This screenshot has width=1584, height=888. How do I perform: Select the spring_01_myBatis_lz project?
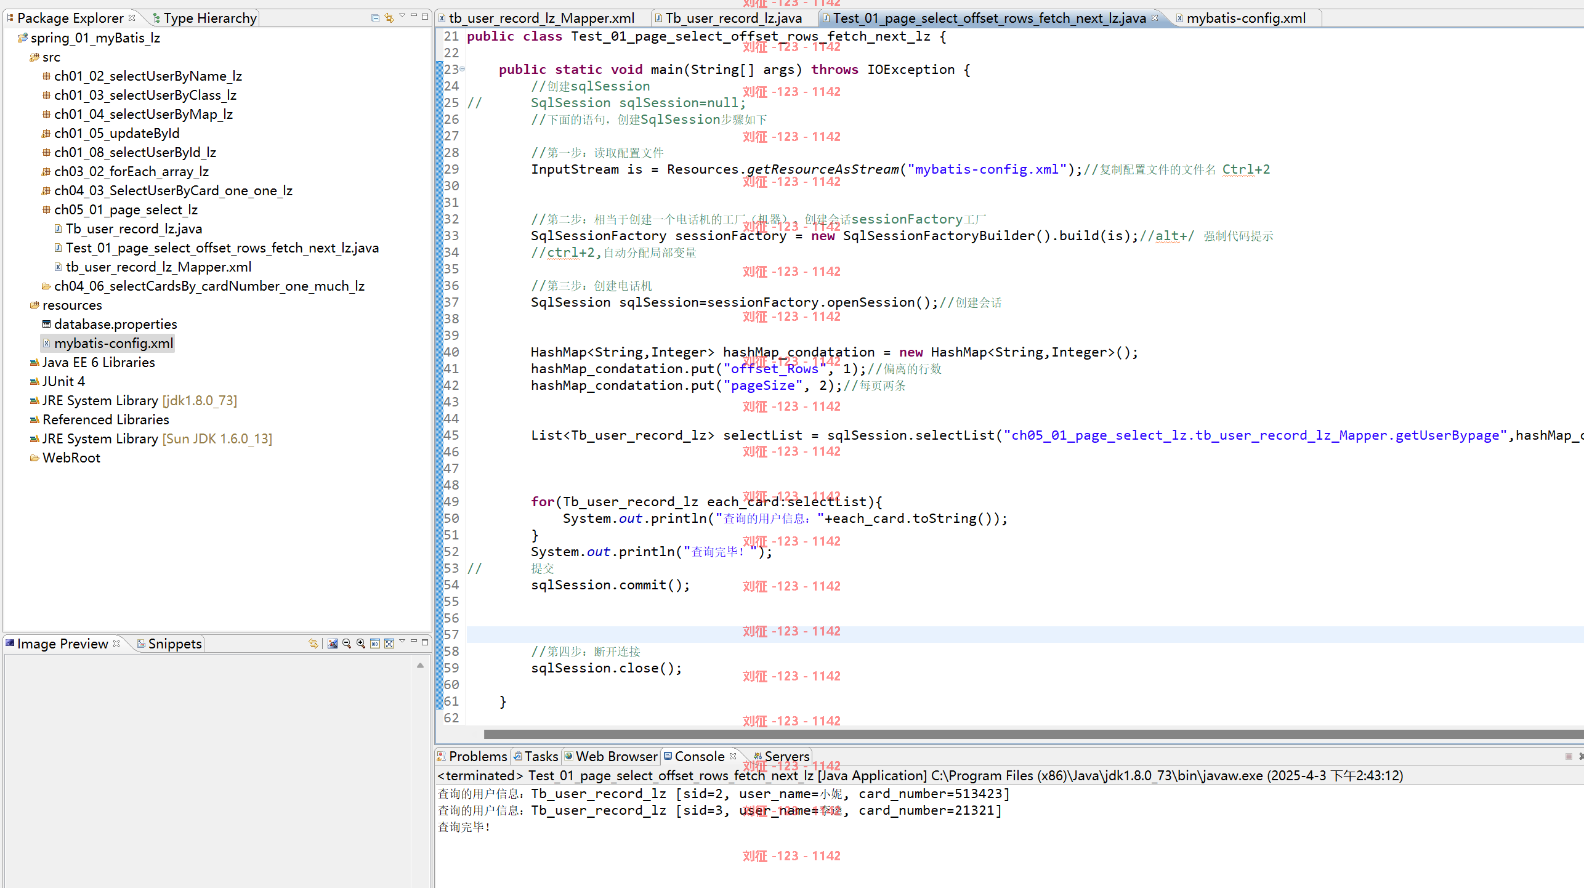[x=89, y=38]
